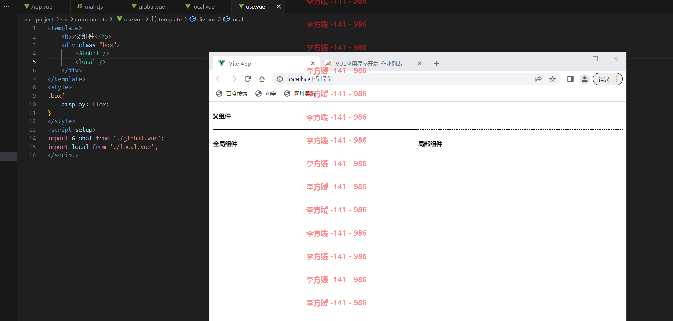This screenshot has width=673, height=321.
Task: Bookmark this page with the star
Action: [x=552, y=79]
